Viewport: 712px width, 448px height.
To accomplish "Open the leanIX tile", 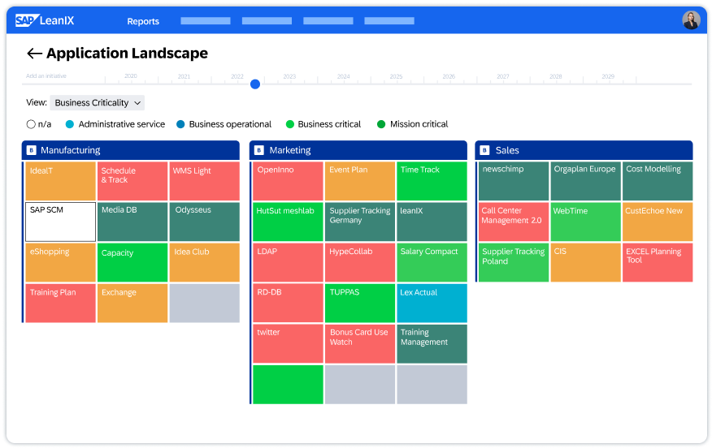I will [x=432, y=222].
